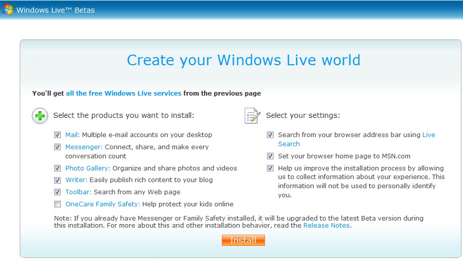Uncheck the help improve installation checkbox

tap(270, 168)
